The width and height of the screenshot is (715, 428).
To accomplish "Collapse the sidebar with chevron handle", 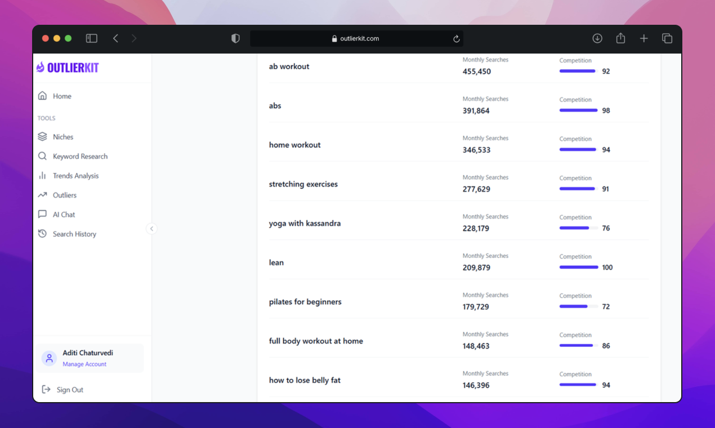I will coord(151,229).
